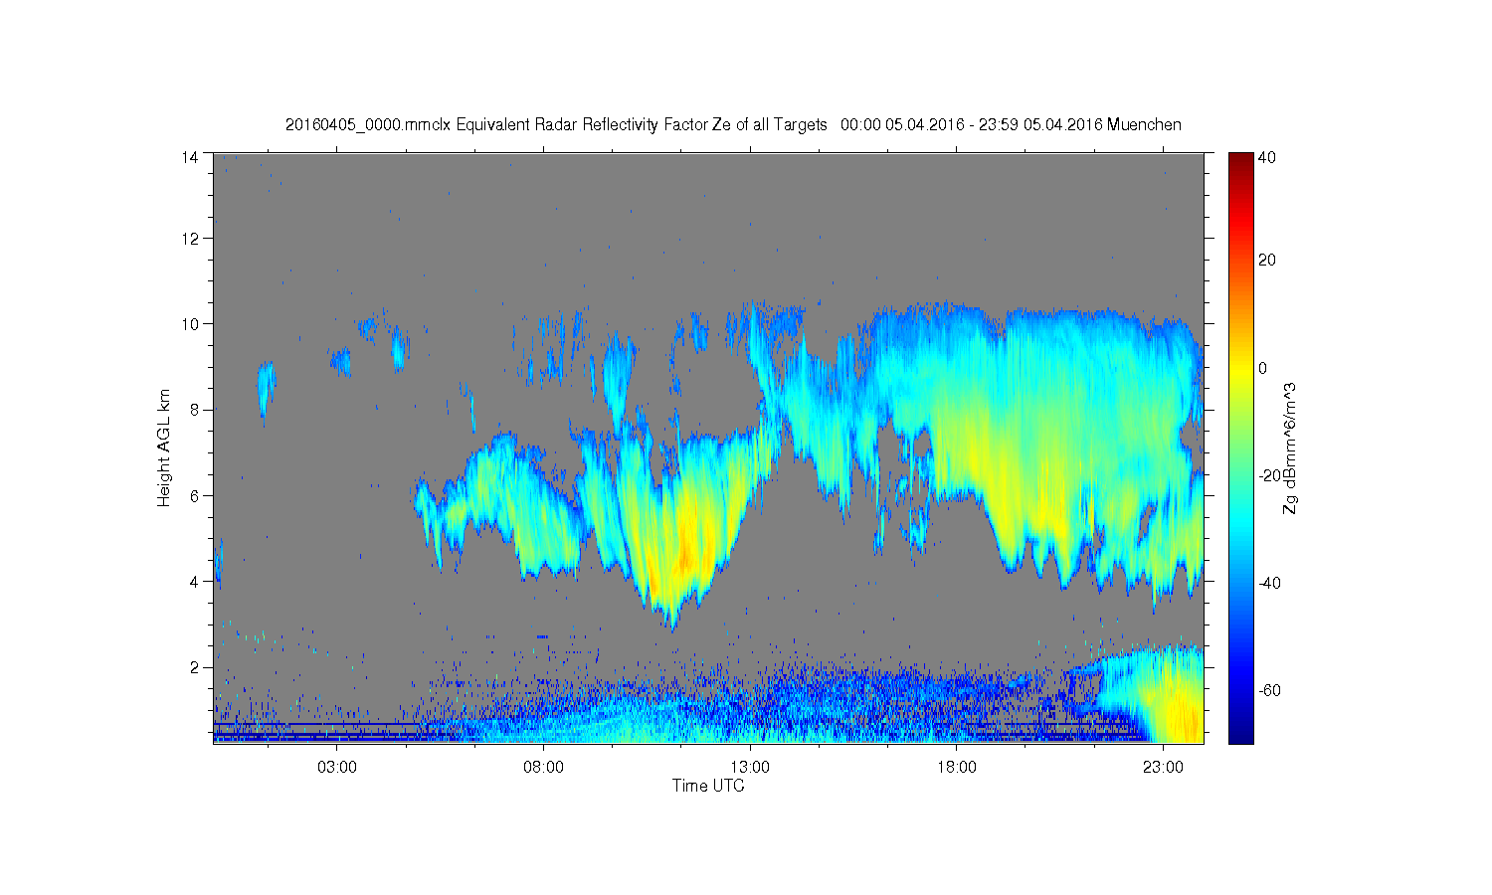The image size is (1492, 895).
Task: Click the height tick label '14'
Action: [x=189, y=156]
